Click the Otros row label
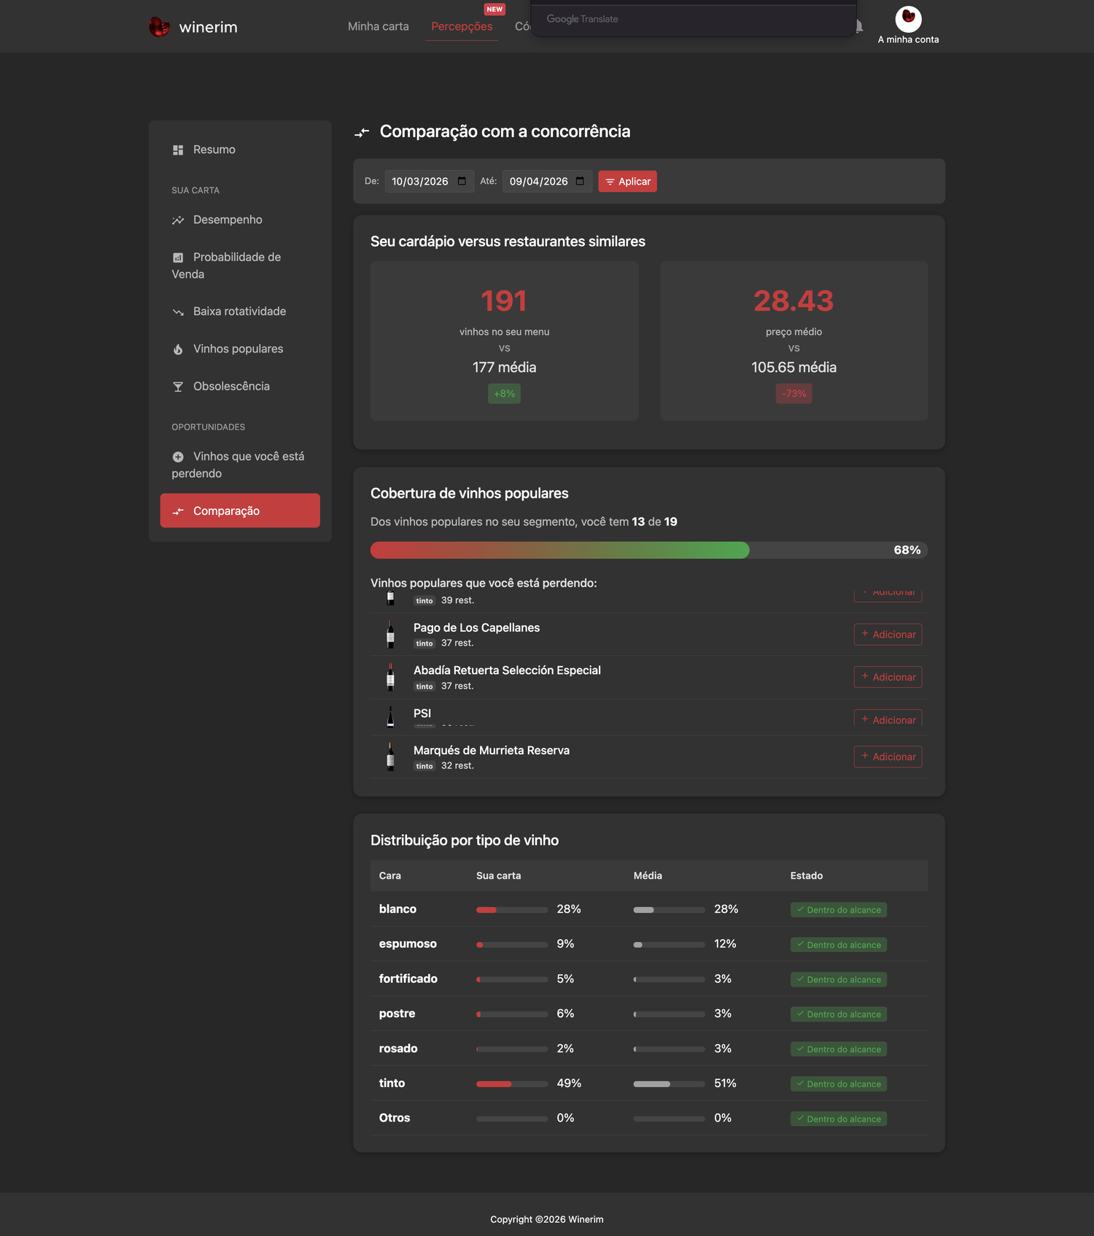 [395, 1118]
